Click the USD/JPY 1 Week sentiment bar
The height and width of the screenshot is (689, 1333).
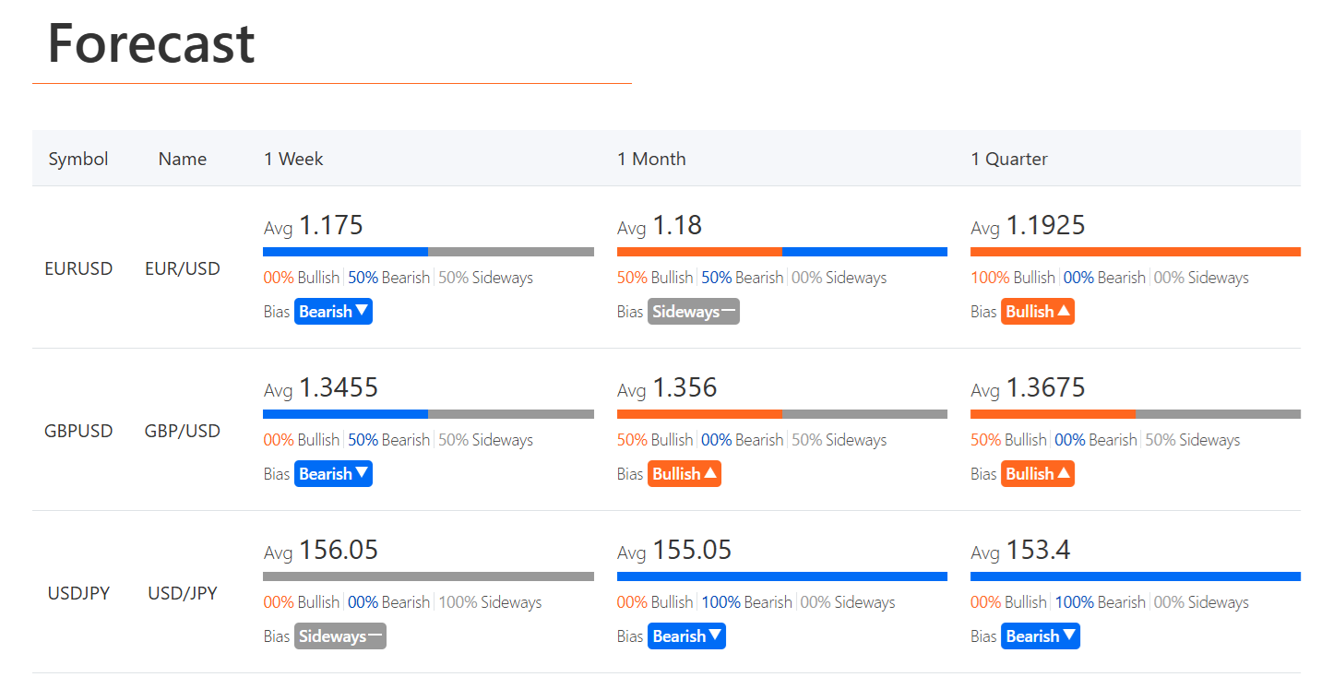pyautogui.click(x=428, y=576)
